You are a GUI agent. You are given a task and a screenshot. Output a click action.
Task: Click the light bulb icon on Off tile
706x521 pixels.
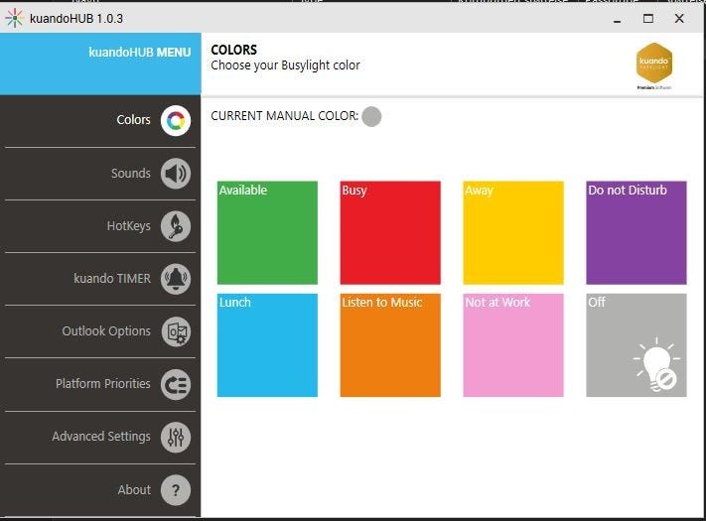(656, 364)
